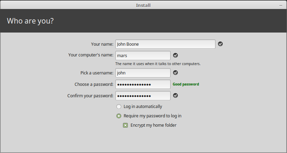This screenshot has height=153, width=287.
Task: Click the checkmark beside Your name field
Action: coord(220,44)
